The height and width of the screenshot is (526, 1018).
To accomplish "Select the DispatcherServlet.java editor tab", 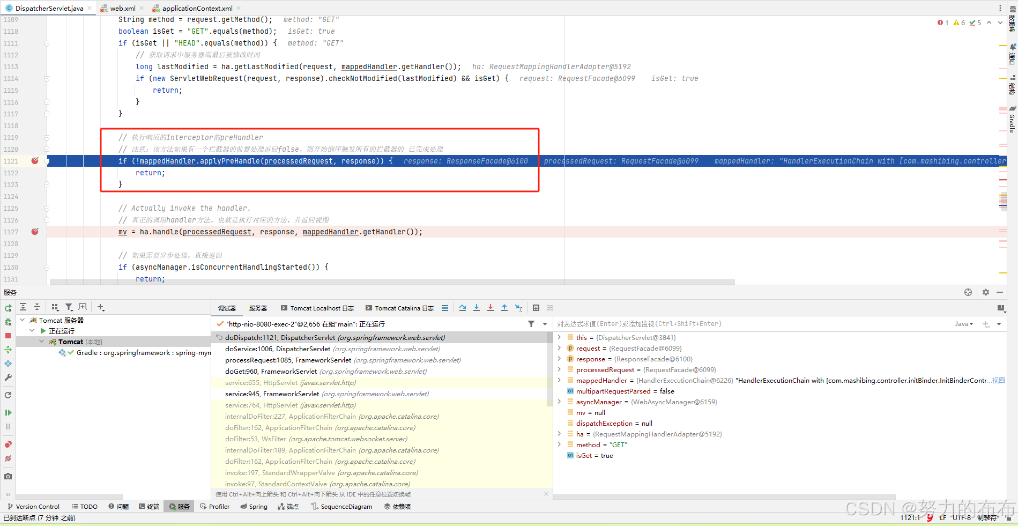I will [49, 8].
